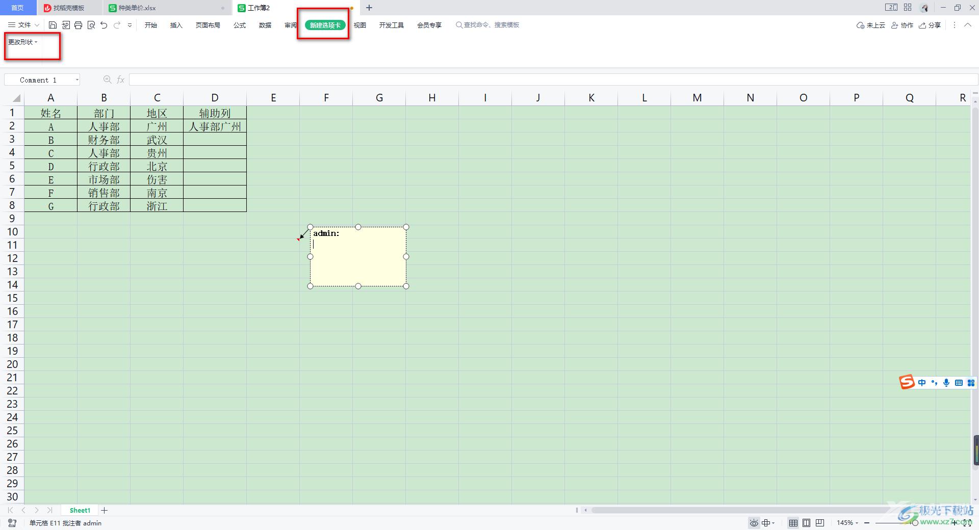Expand the 更改形状 dropdown
Image resolution: width=979 pixels, height=530 pixels.
[22, 42]
